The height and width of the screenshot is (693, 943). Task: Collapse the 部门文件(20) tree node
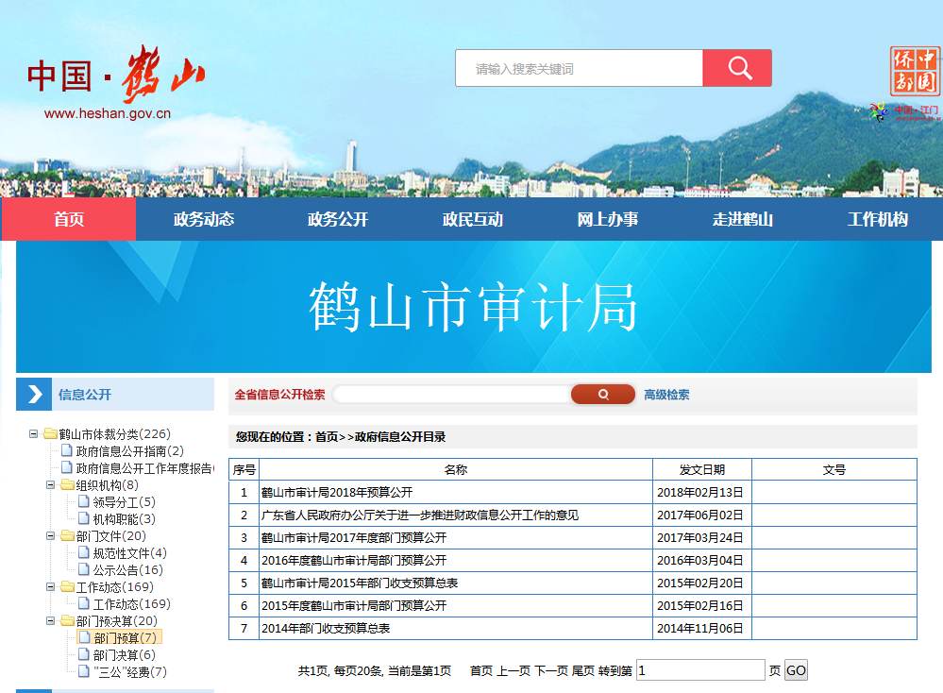51,536
